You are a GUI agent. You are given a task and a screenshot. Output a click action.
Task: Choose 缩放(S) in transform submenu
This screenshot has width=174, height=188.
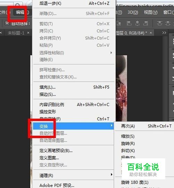pos(144,136)
